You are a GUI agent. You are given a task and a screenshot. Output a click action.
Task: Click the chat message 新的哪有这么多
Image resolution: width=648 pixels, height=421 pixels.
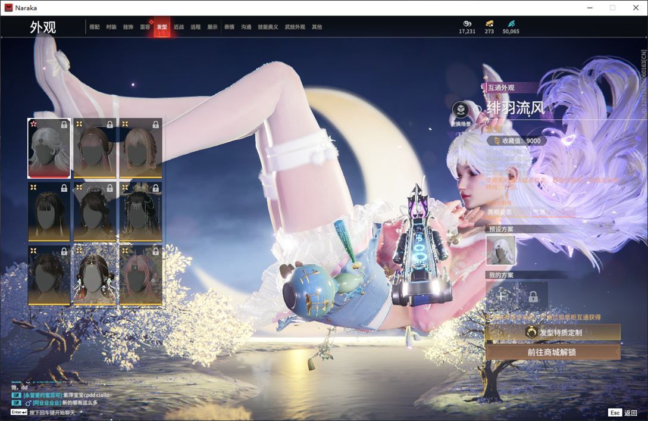coord(55,403)
